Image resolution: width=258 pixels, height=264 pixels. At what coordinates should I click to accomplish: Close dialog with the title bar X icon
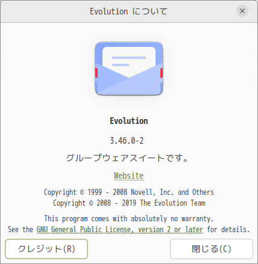pyautogui.click(x=242, y=11)
